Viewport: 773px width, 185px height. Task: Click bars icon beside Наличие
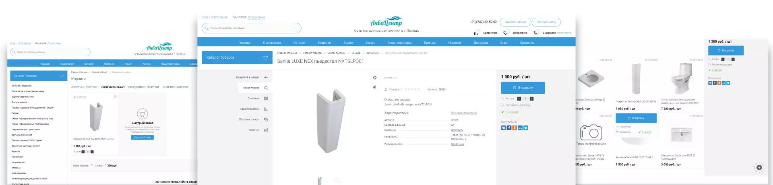[x=266, y=130]
